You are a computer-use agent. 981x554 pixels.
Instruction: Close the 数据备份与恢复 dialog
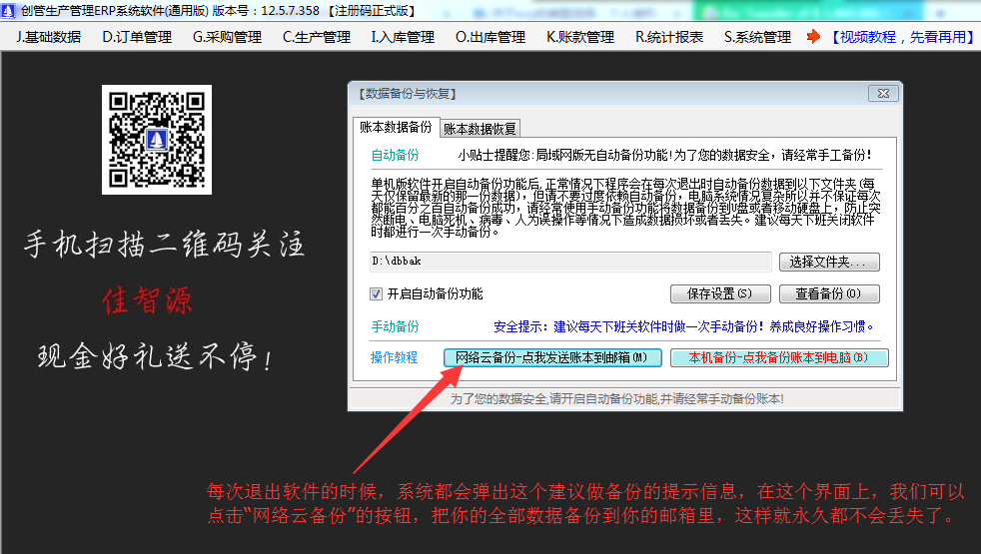882,94
